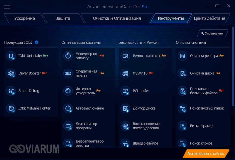This screenshot has height=160, width=235.
Task: Click the IObit Uninstaller label
Action: pos(30,56)
